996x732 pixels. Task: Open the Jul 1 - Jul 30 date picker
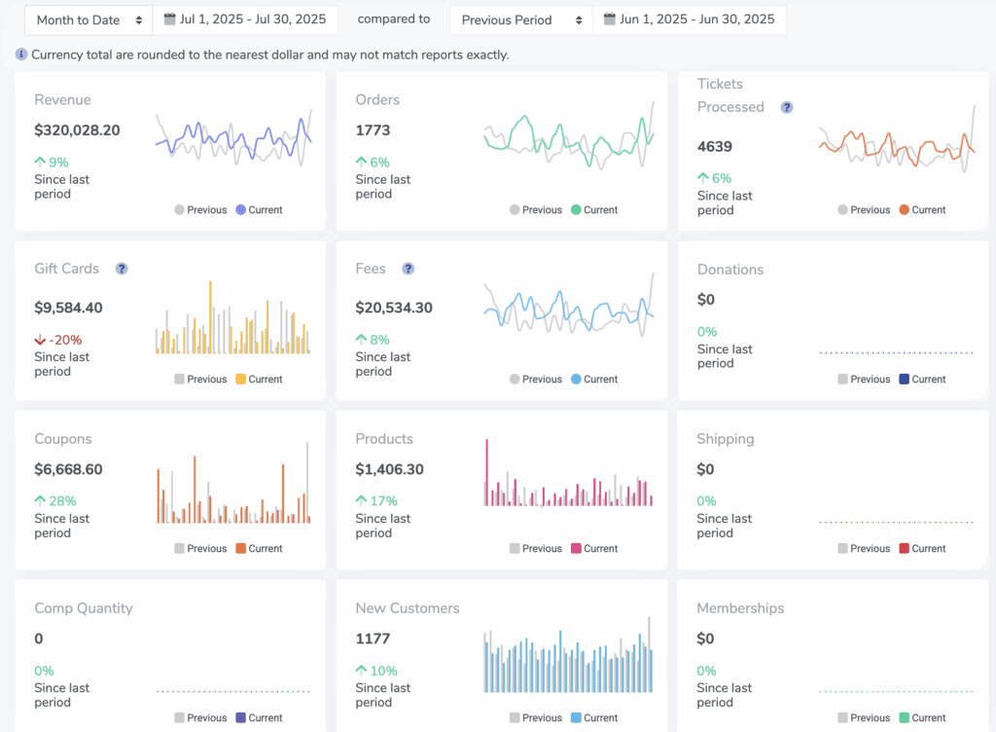point(245,19)
